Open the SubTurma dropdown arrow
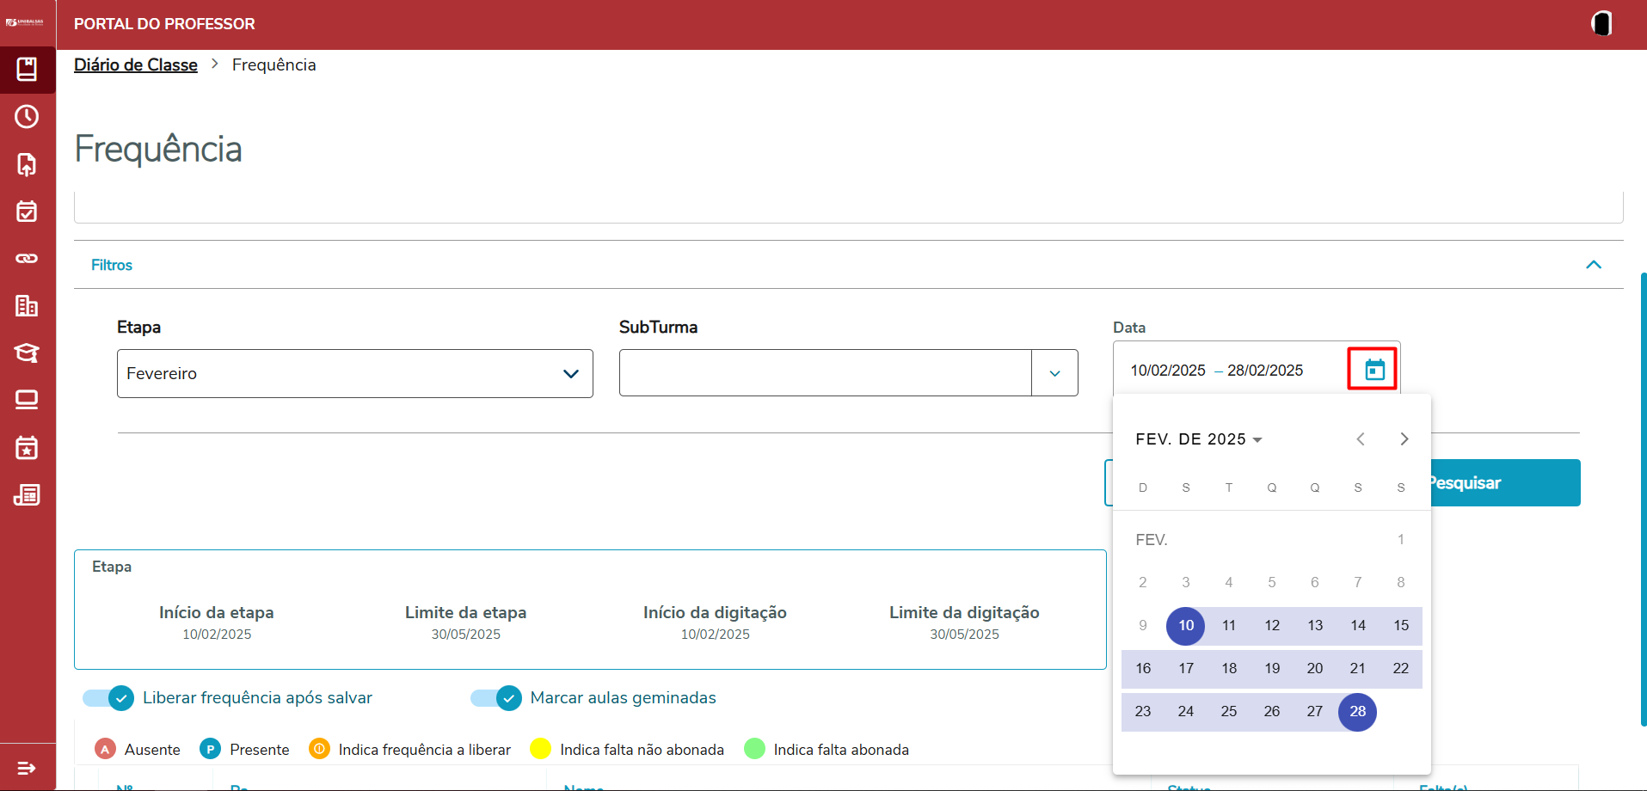The image size is (1647, 791). [x=1054, y=373]
